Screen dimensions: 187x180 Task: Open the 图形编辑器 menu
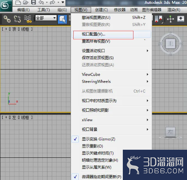tap(152, 10)
